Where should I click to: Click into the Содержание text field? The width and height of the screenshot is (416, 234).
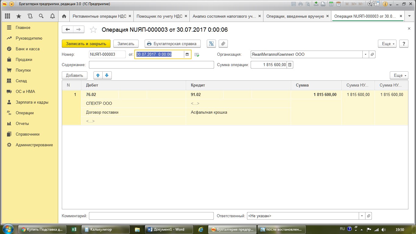(151, 65)
